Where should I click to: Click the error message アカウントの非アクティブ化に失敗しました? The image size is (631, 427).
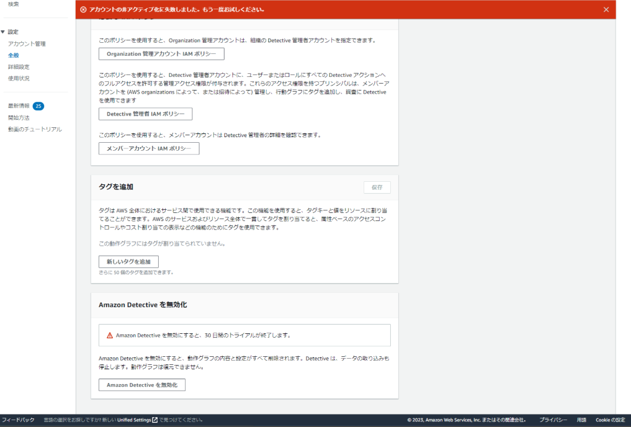pyautogui.click(x=177, y=10)
